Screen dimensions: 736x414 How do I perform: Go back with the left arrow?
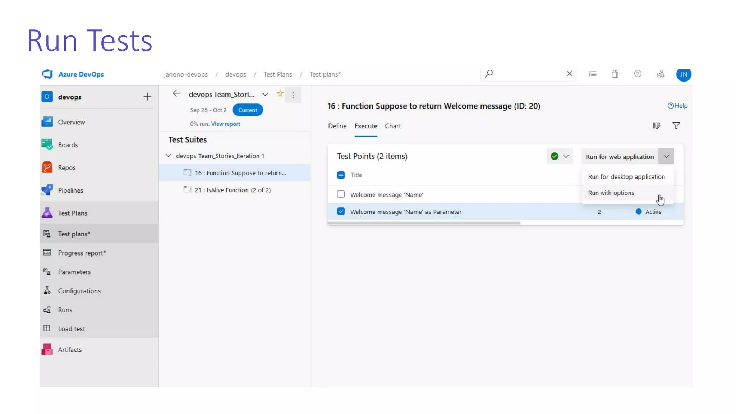[x=176, y=94]
